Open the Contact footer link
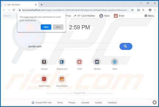Screen dimensions: 159x107 point(98,102)
